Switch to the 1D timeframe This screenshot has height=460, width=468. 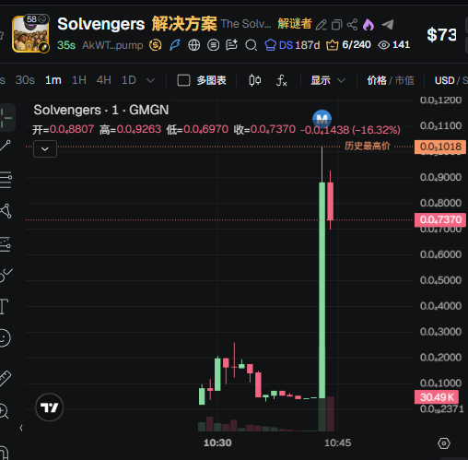pyautogui.click(x=129, y=80)
